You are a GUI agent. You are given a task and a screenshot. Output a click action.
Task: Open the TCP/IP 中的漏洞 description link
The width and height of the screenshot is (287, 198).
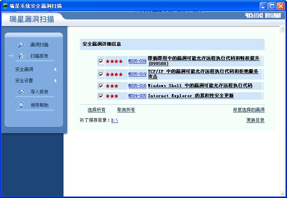click(x=203, y=74)
